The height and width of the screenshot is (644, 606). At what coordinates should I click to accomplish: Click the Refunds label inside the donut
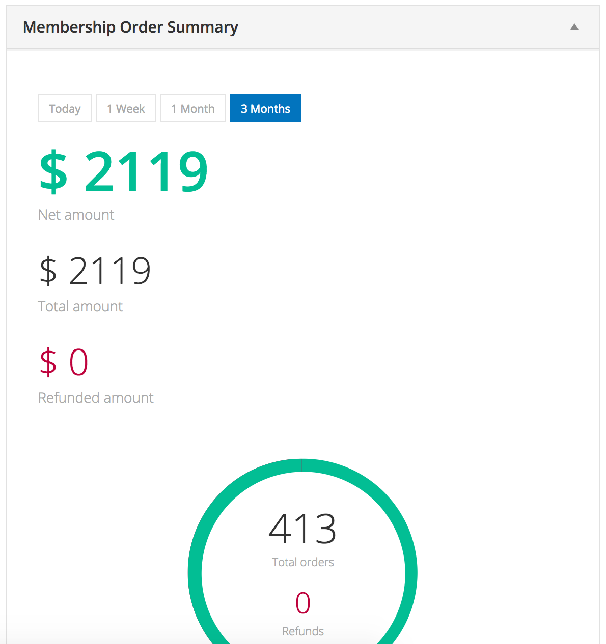[x=302, y=631]
